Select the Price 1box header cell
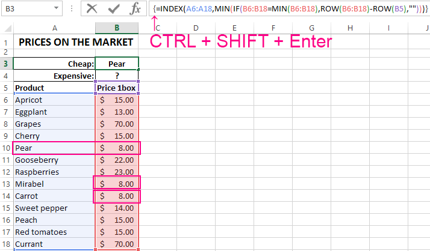This screenshot has height=251, width=430. coord(117,88)
